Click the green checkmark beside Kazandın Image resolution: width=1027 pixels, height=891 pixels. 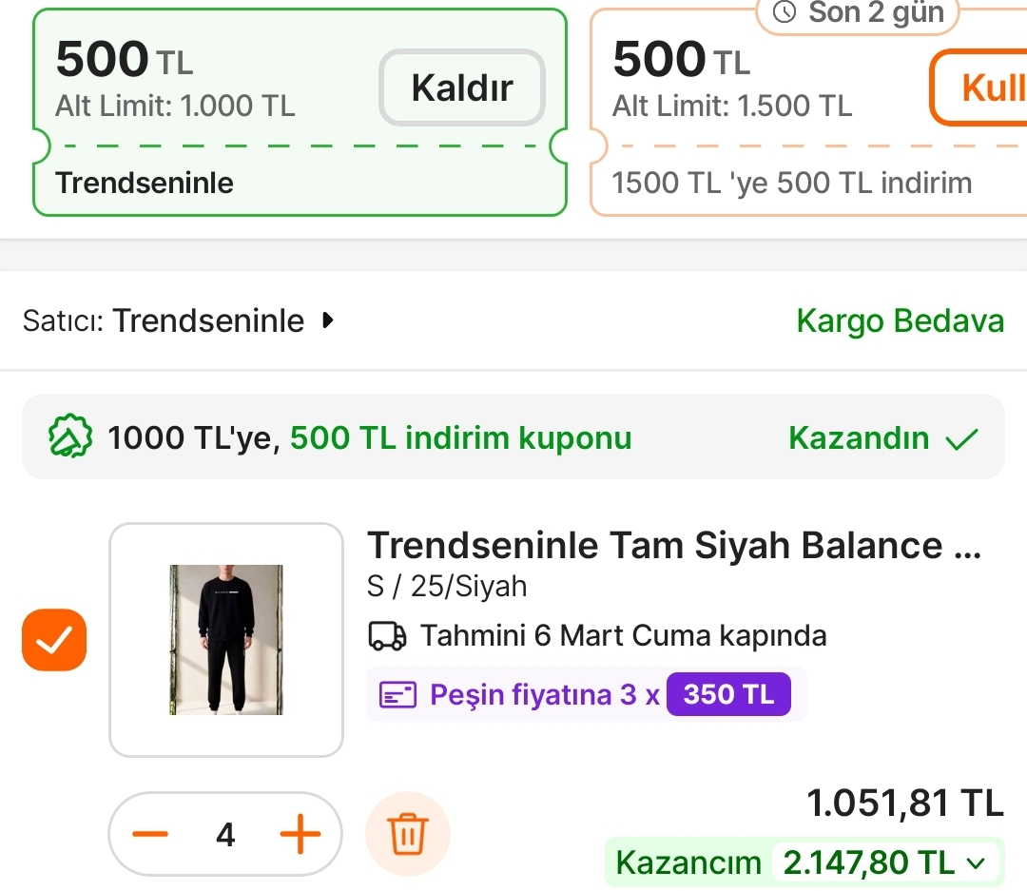(960, 438)
